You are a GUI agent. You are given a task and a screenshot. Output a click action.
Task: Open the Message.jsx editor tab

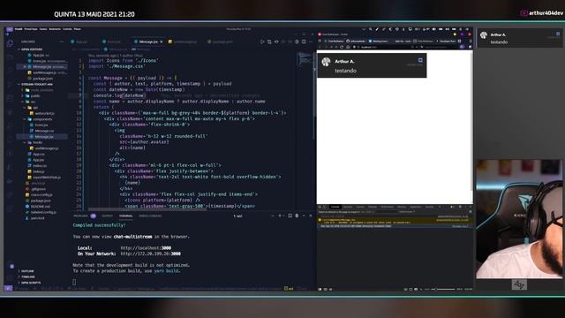tap(148, 42)
